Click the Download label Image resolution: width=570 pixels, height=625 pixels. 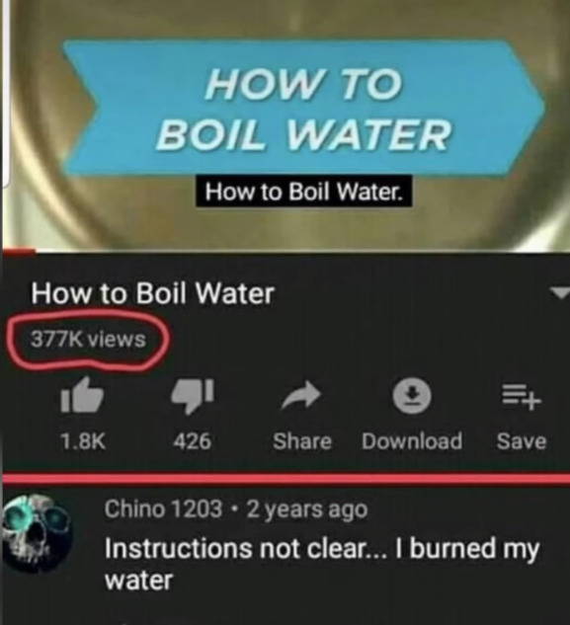click(x=412, y=441)
